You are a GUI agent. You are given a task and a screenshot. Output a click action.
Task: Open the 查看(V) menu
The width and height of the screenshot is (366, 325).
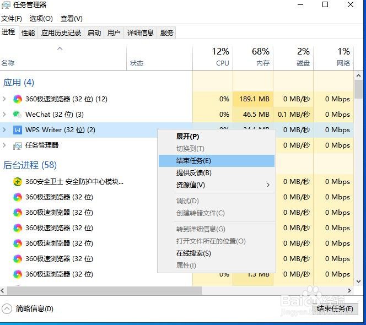[72, 18]
